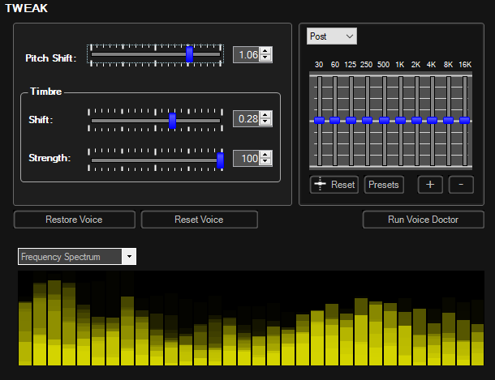Click the Pitch Shift value field

(x=246, y=55)
